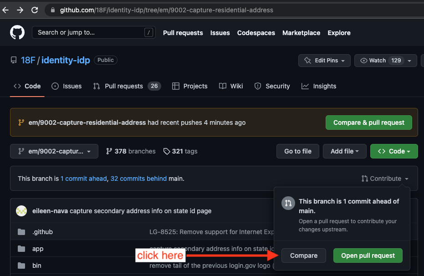Expand the green Code dropdown
Image resolution: width=424 pixels, height=276 pixels.
point(394,151)
